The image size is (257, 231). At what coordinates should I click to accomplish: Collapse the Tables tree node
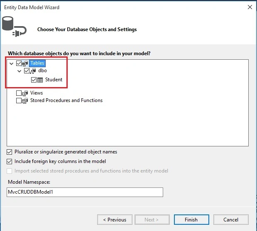pos(11,63)
